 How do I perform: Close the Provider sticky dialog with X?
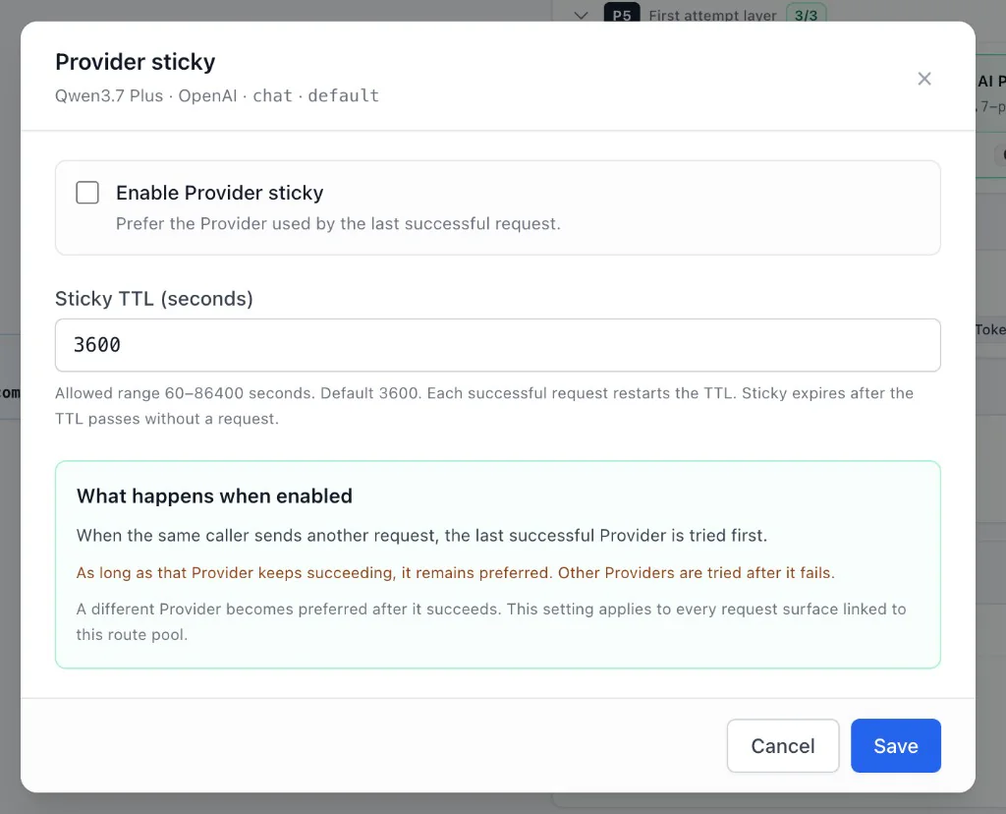923,79
